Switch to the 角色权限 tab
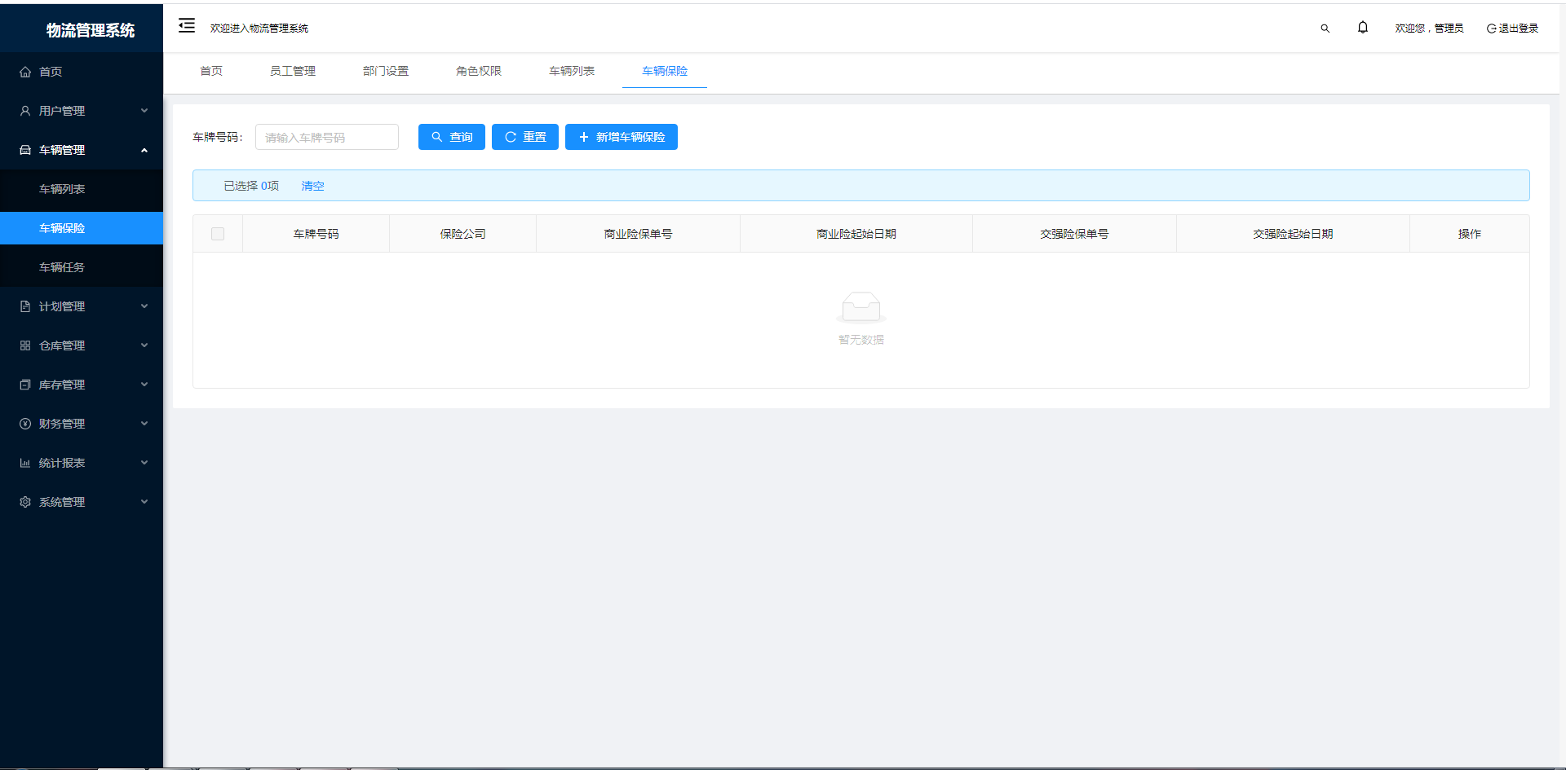This screenshot has height=770, width=1566. [x=479, y=71]
